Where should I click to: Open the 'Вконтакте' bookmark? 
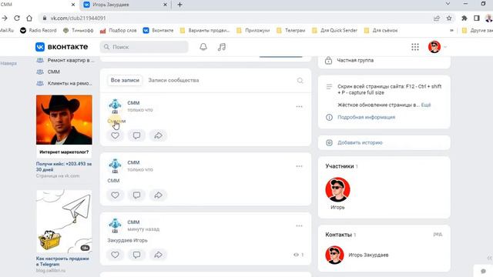click(158, 31)
